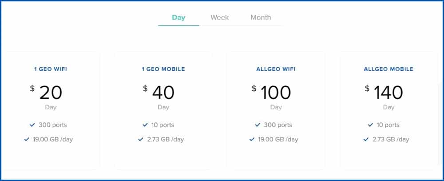Click checkmark beside 300 ports in 1 GEO WIFI
This screenshot has height=181, width=444.
point(32,125)
